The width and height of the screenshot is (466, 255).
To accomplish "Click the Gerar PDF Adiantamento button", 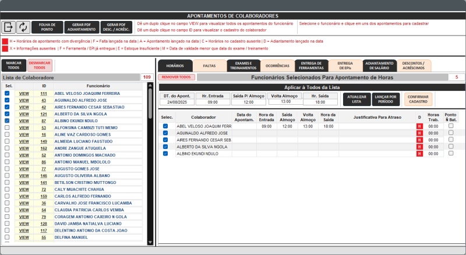I will tap(80, 27).
